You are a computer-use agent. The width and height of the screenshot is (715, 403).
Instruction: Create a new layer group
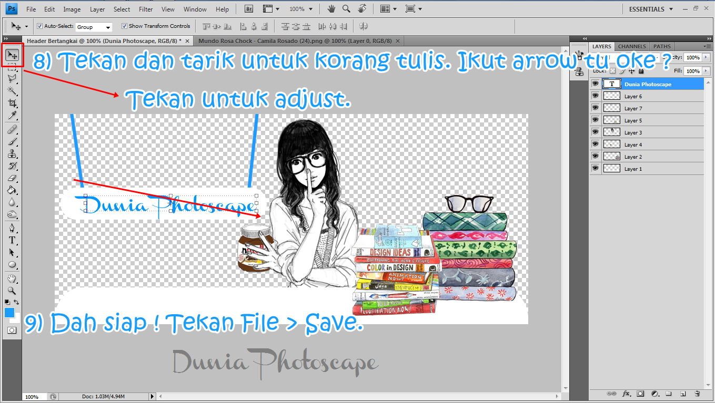tap(669, 393)
